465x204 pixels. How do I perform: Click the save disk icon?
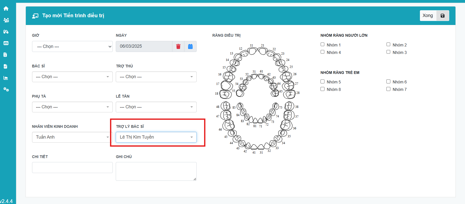pyautogui.click(x=442, y=16)
